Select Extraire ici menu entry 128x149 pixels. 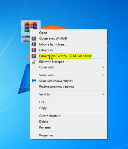click(68, 50)
